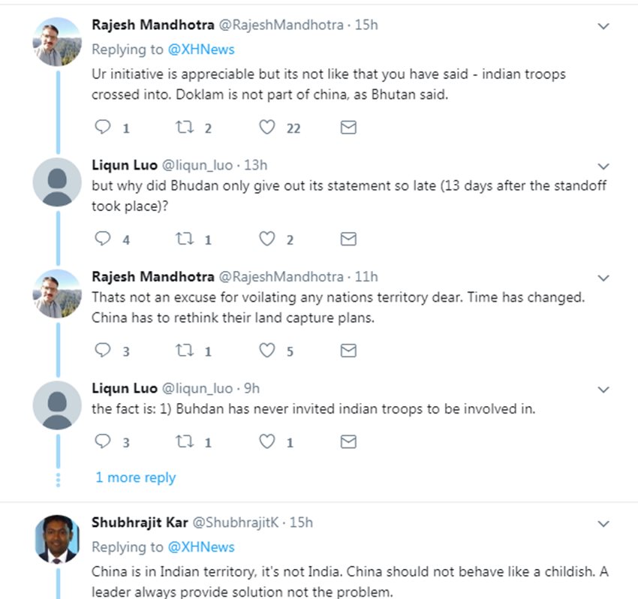The height and width of the screenshot is (599, 638).
Task: Like the tweet posted 11h ago
Action: [267, 351]
